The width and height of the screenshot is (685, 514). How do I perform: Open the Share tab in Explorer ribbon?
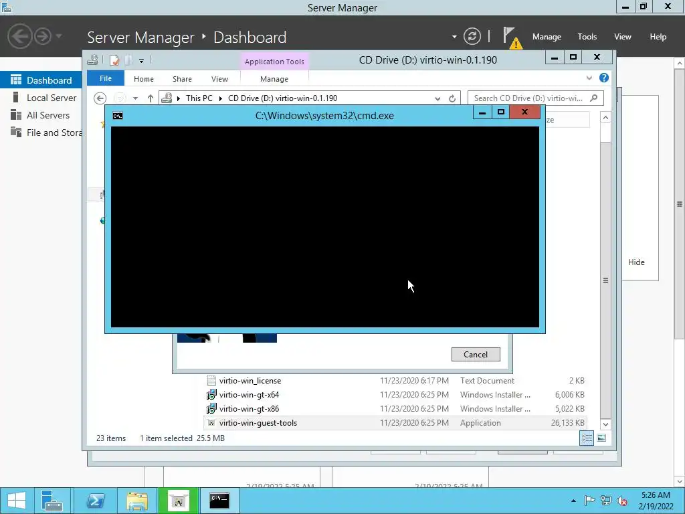(182, 79)
